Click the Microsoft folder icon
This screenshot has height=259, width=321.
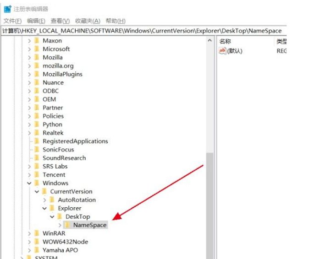tap(37, 49)
